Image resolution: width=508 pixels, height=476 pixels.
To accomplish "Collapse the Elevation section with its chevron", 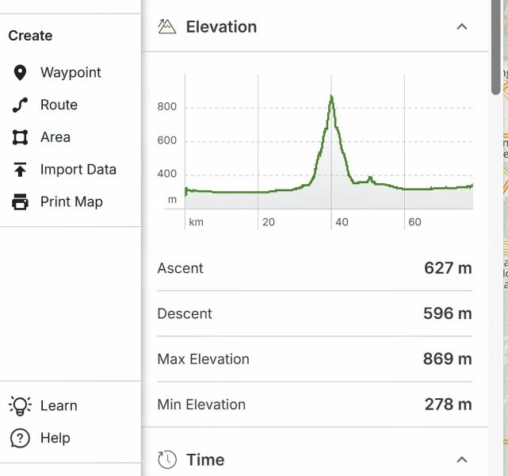I will tap(462, 27).
